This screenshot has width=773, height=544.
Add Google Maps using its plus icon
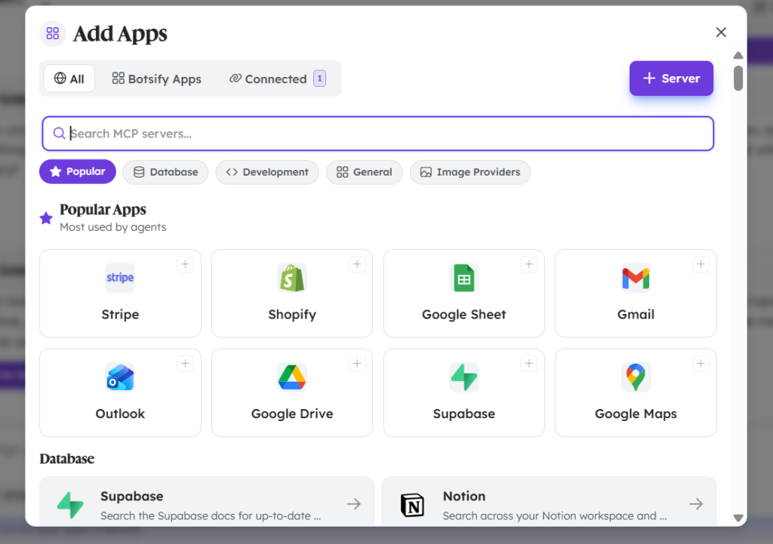(701, 364)
